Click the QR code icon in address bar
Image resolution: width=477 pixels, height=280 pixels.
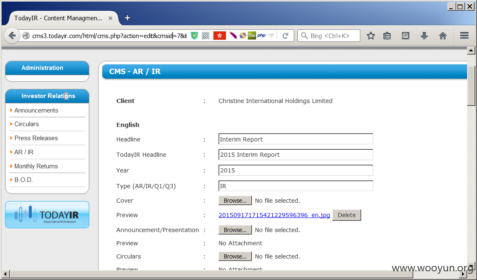(x=206, y=36)
